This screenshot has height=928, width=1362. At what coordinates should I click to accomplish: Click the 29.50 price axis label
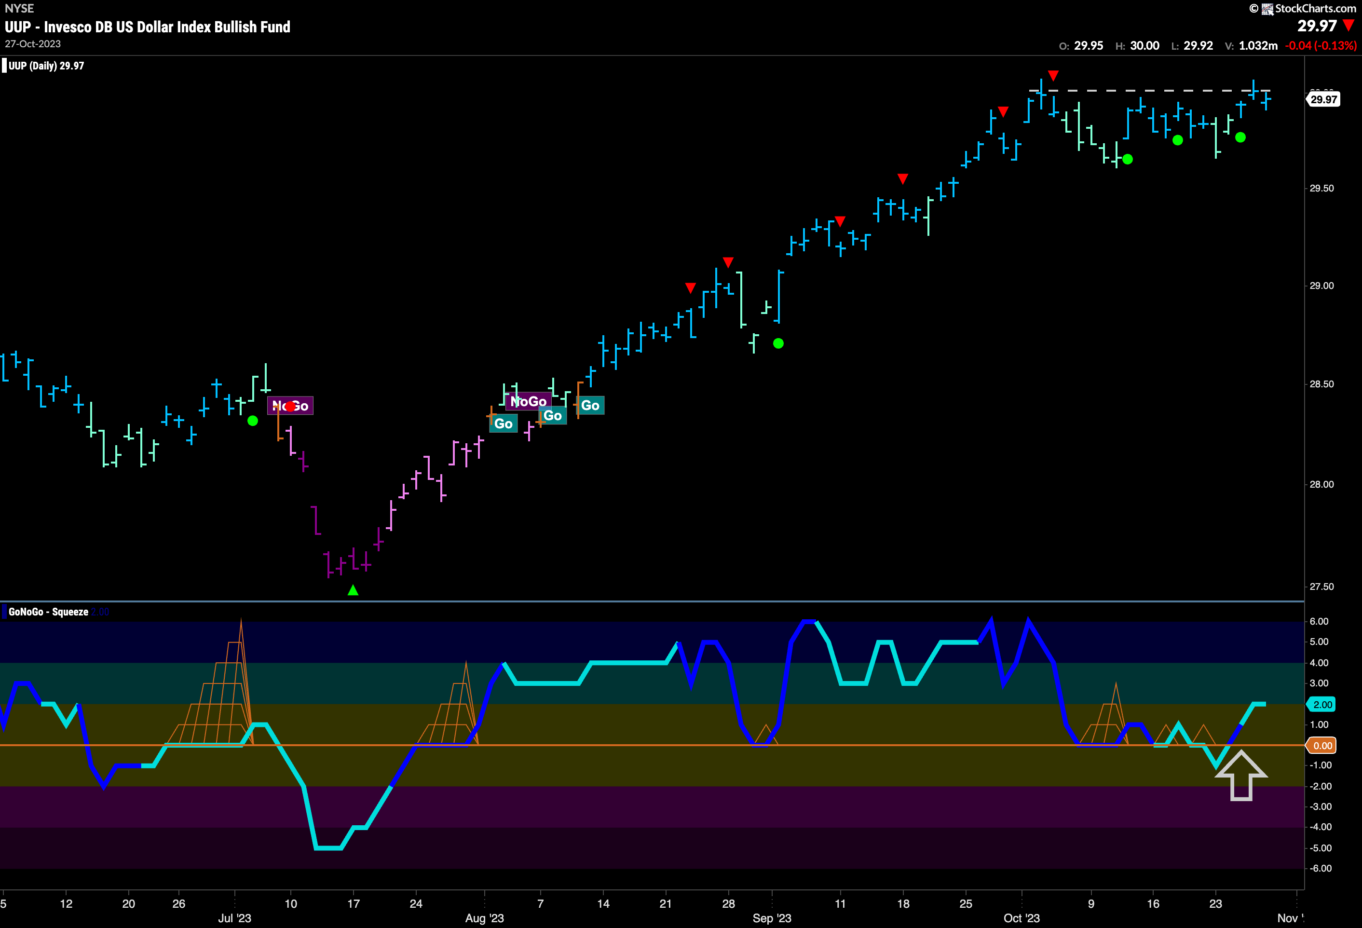(1321, 188)
